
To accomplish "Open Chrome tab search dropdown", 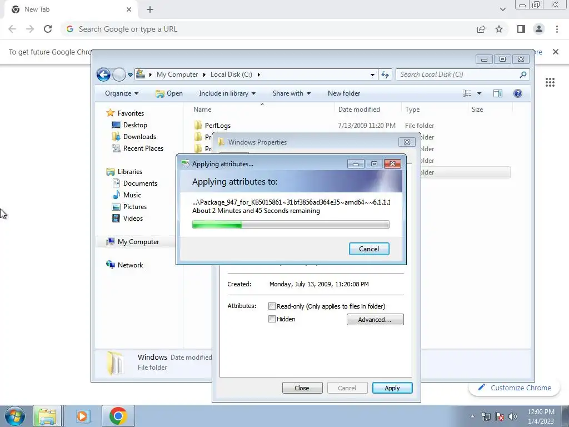I will [502, 9].
